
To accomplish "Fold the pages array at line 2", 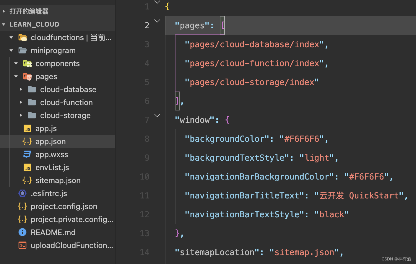I will pyautogui.click(x=157, y=21).
